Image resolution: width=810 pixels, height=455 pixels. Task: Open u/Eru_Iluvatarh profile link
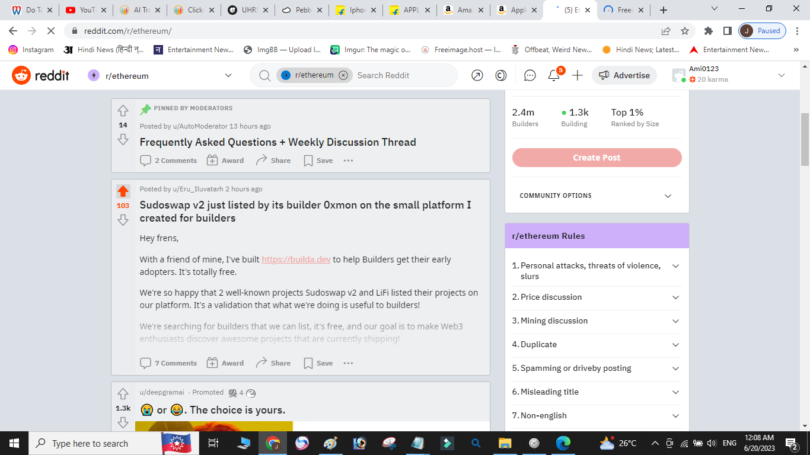(x=198, y=189)
